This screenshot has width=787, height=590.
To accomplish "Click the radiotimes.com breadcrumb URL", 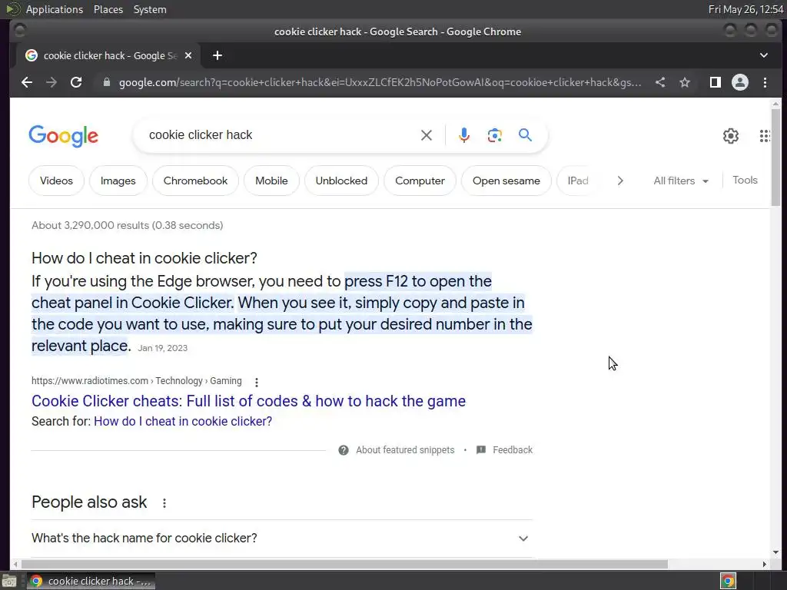I will [137, 381].
